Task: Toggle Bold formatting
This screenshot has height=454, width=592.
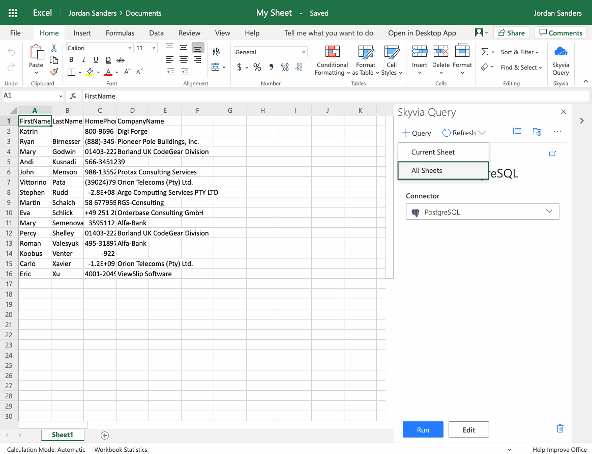Action: click(71, 60)
